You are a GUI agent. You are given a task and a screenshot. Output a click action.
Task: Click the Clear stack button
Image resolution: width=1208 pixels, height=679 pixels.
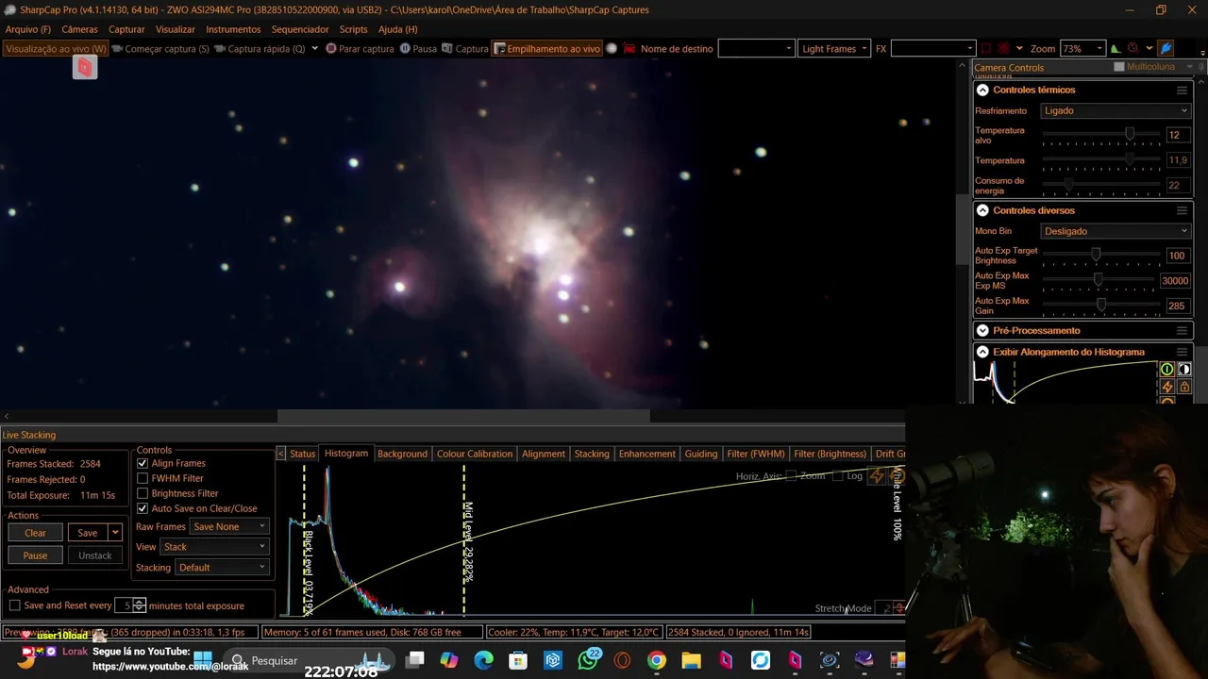35,533
